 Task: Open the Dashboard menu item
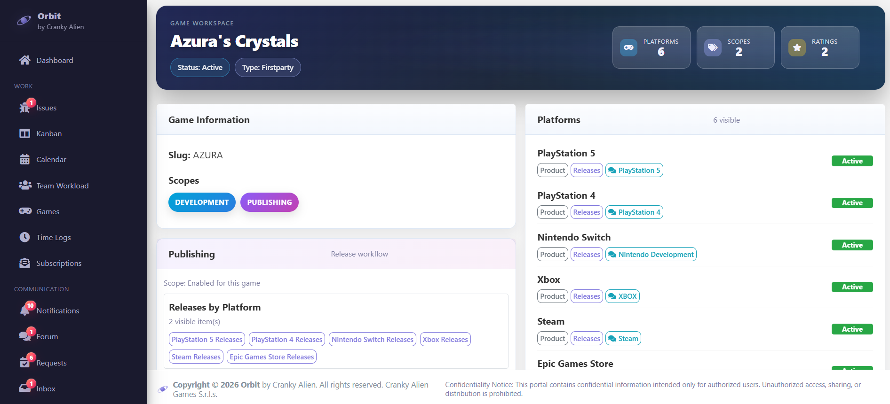73,60
